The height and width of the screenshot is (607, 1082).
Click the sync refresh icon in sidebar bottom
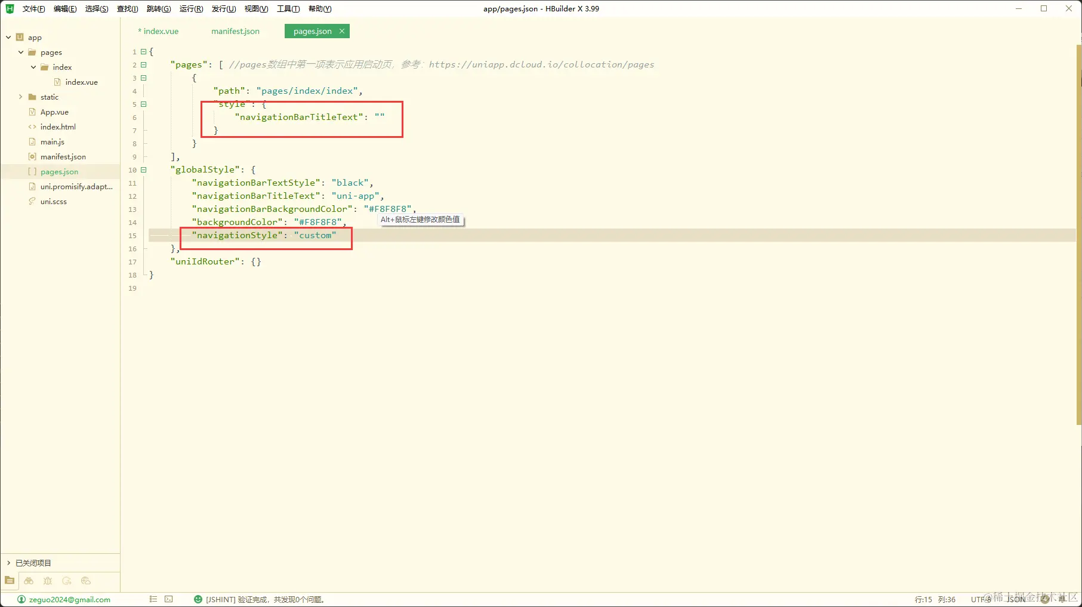67,581
